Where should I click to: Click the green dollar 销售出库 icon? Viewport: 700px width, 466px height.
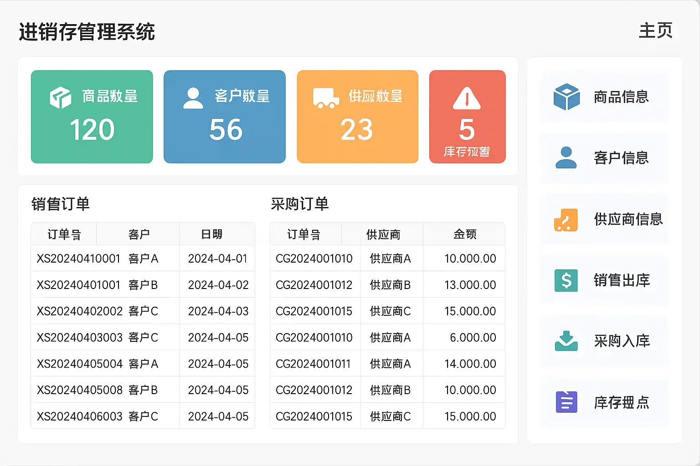pos(566,280)
